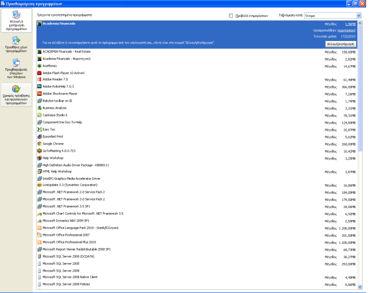372x293 pixels.
Task: Click the Αλλαγή/κατάργηση button
Action: point(341,44)
